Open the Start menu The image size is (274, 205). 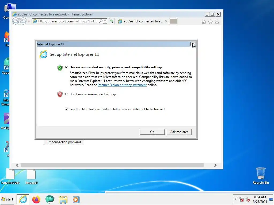pyautogui.click(x=7, y=199)
